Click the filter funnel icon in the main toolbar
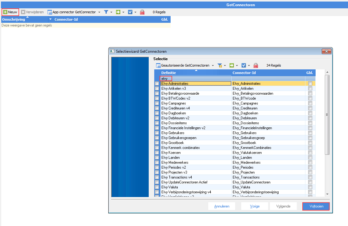 click(106, 12)
